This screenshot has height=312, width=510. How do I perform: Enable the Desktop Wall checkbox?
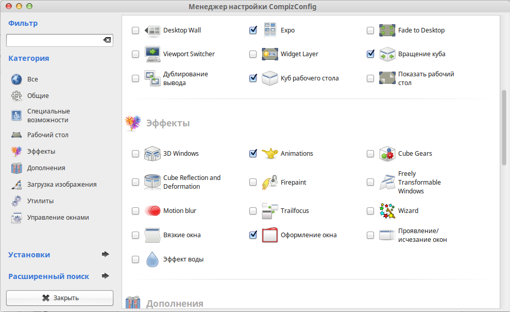(135, 30)
